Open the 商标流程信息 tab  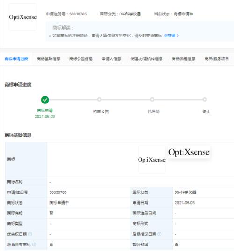183,59
